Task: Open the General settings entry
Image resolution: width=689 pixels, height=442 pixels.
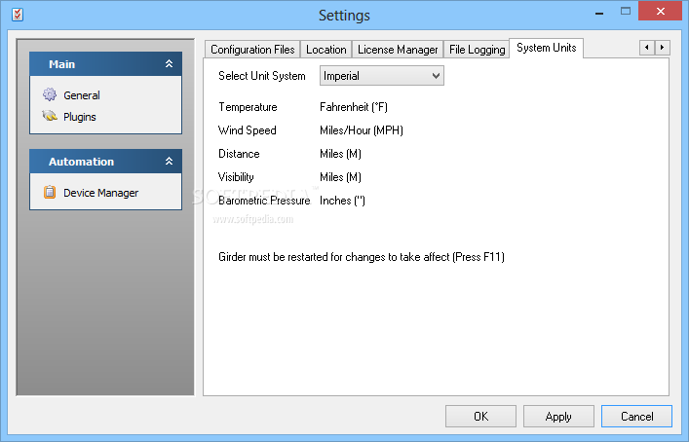Action: [x=82, y=95]
